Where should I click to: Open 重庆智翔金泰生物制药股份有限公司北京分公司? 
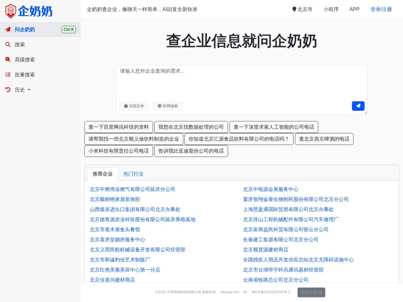(x=296, y=199)
